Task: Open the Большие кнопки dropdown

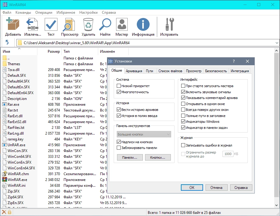Action: coord(144,134)
